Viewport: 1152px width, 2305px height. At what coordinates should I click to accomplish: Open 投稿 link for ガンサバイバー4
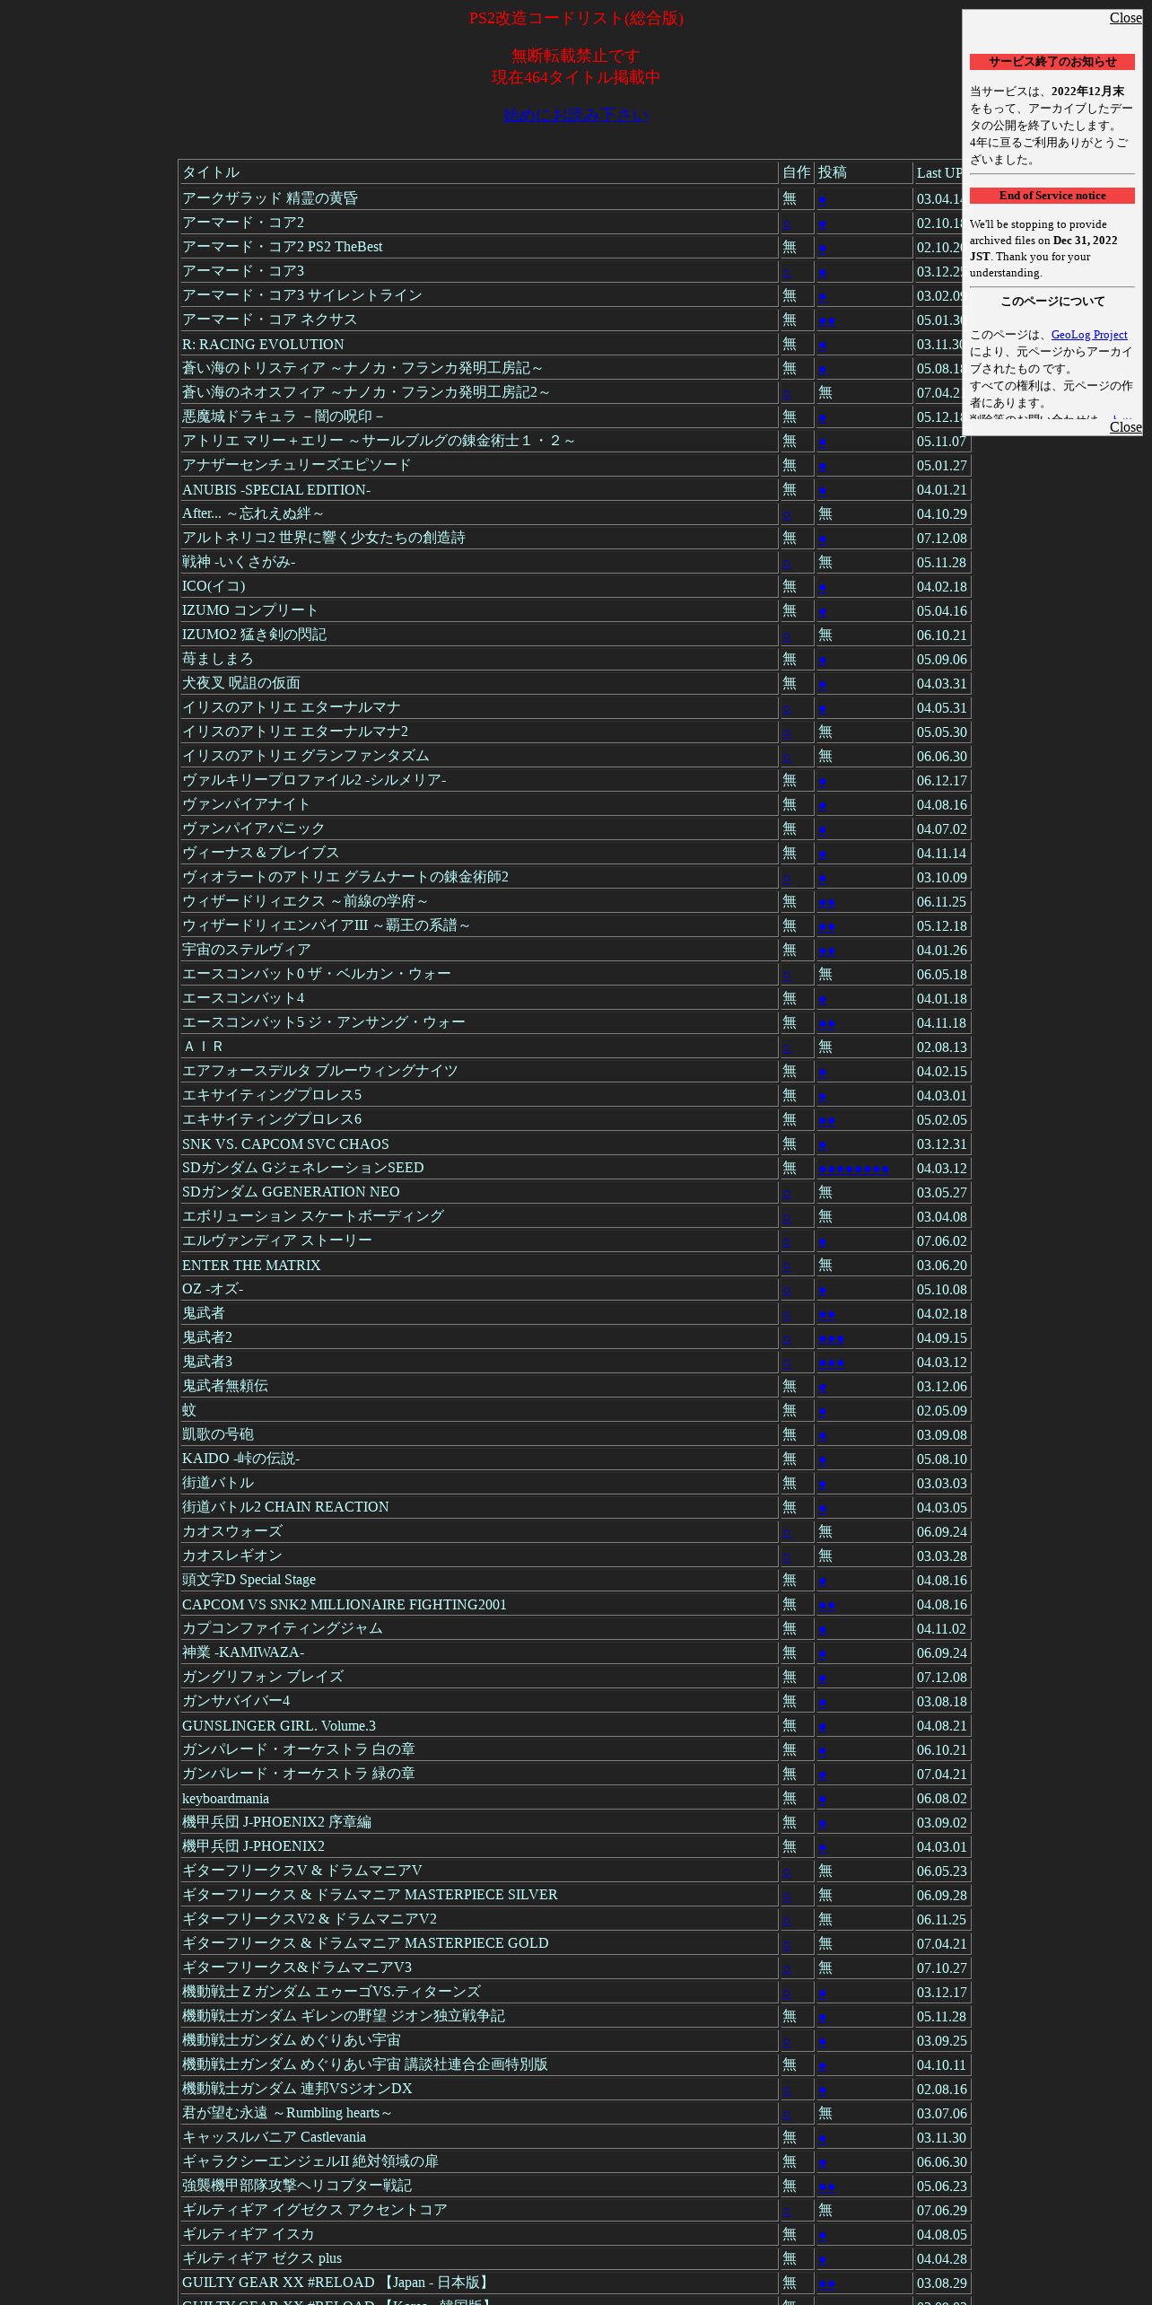tap(823, 1702)
